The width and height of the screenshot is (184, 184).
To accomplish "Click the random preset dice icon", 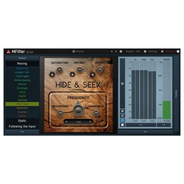I will [x=121, y=52].
